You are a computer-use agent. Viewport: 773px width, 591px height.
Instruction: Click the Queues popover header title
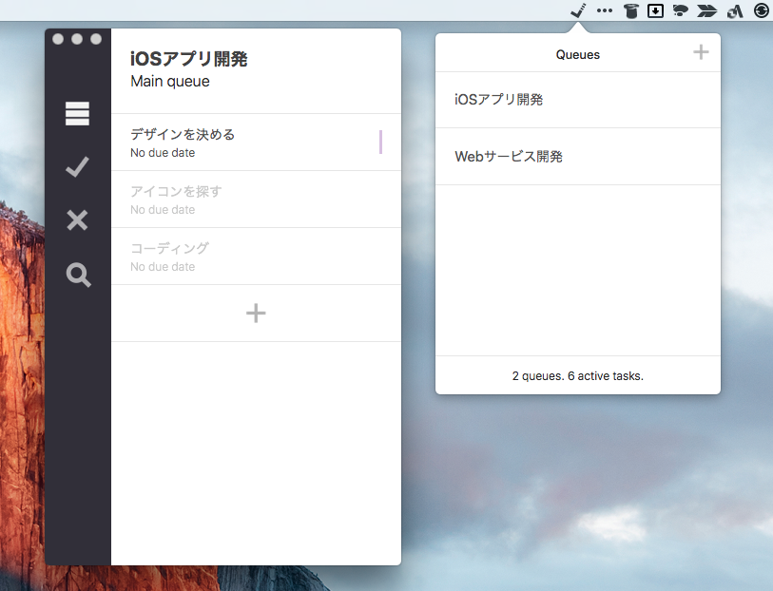pyautogui.click(x=578, y=55)
